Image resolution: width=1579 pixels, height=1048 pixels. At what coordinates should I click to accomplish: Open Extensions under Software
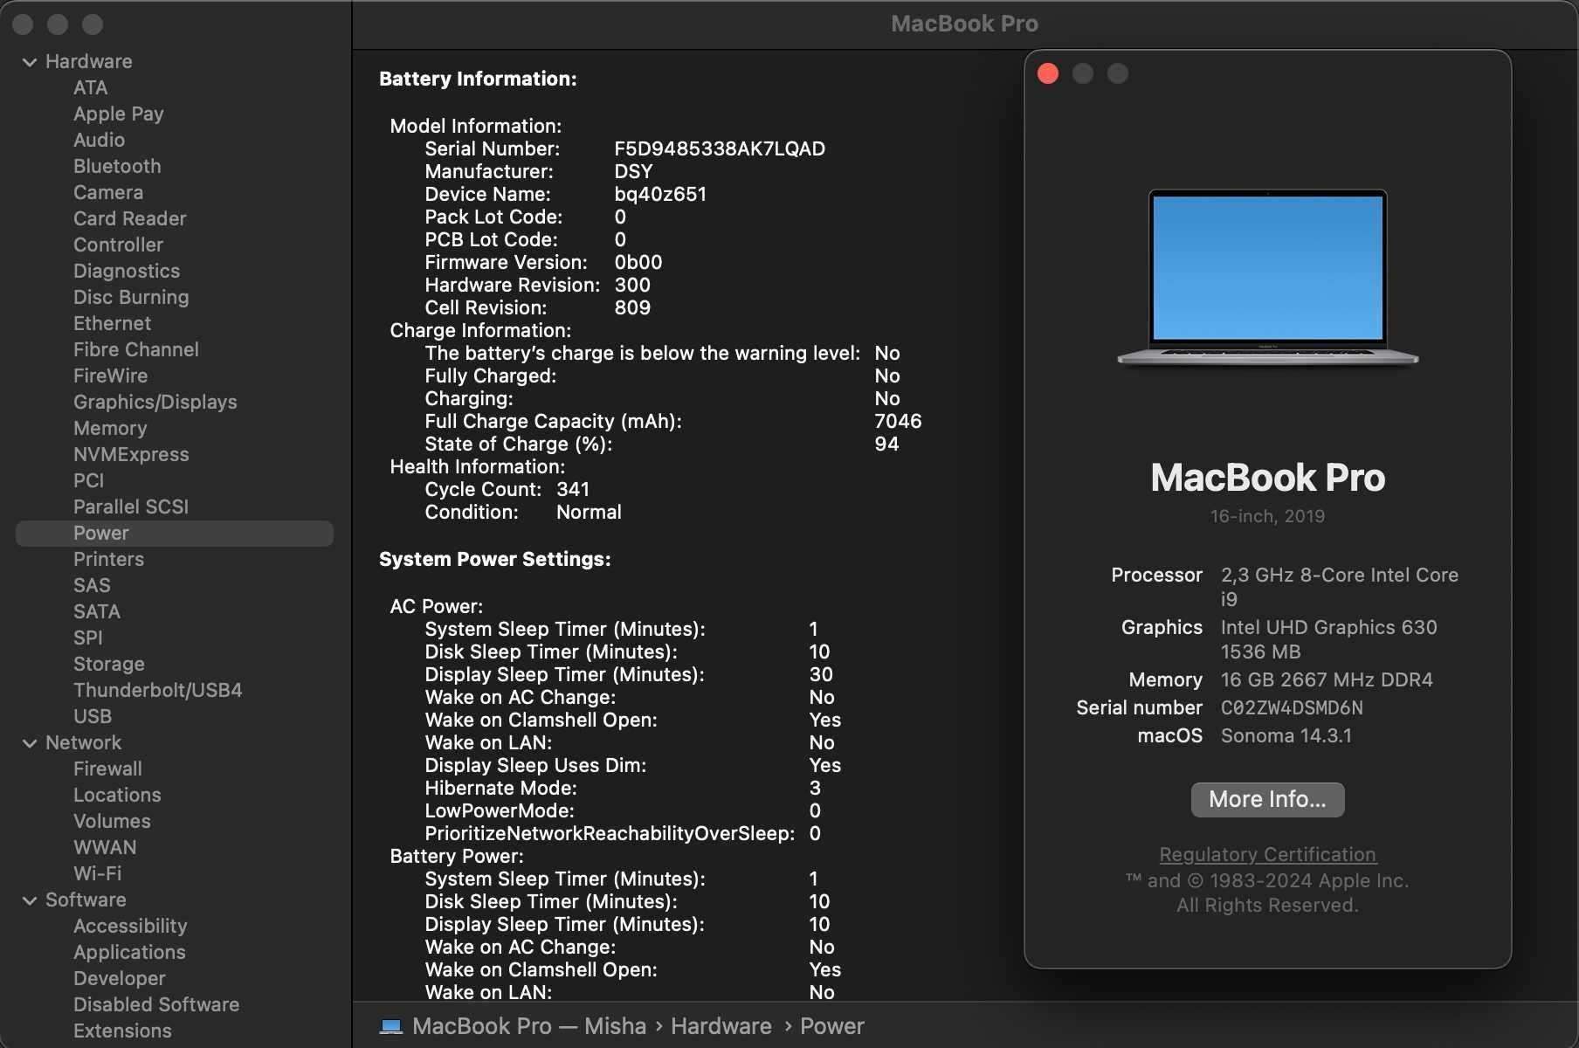coord(123,1031)
